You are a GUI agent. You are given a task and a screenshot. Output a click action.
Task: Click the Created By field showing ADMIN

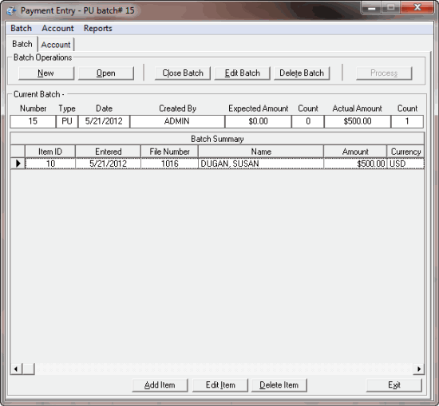(177, 121)
